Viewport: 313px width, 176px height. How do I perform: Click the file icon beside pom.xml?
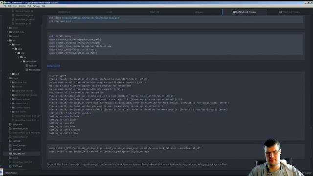click(x=10, y=150)
